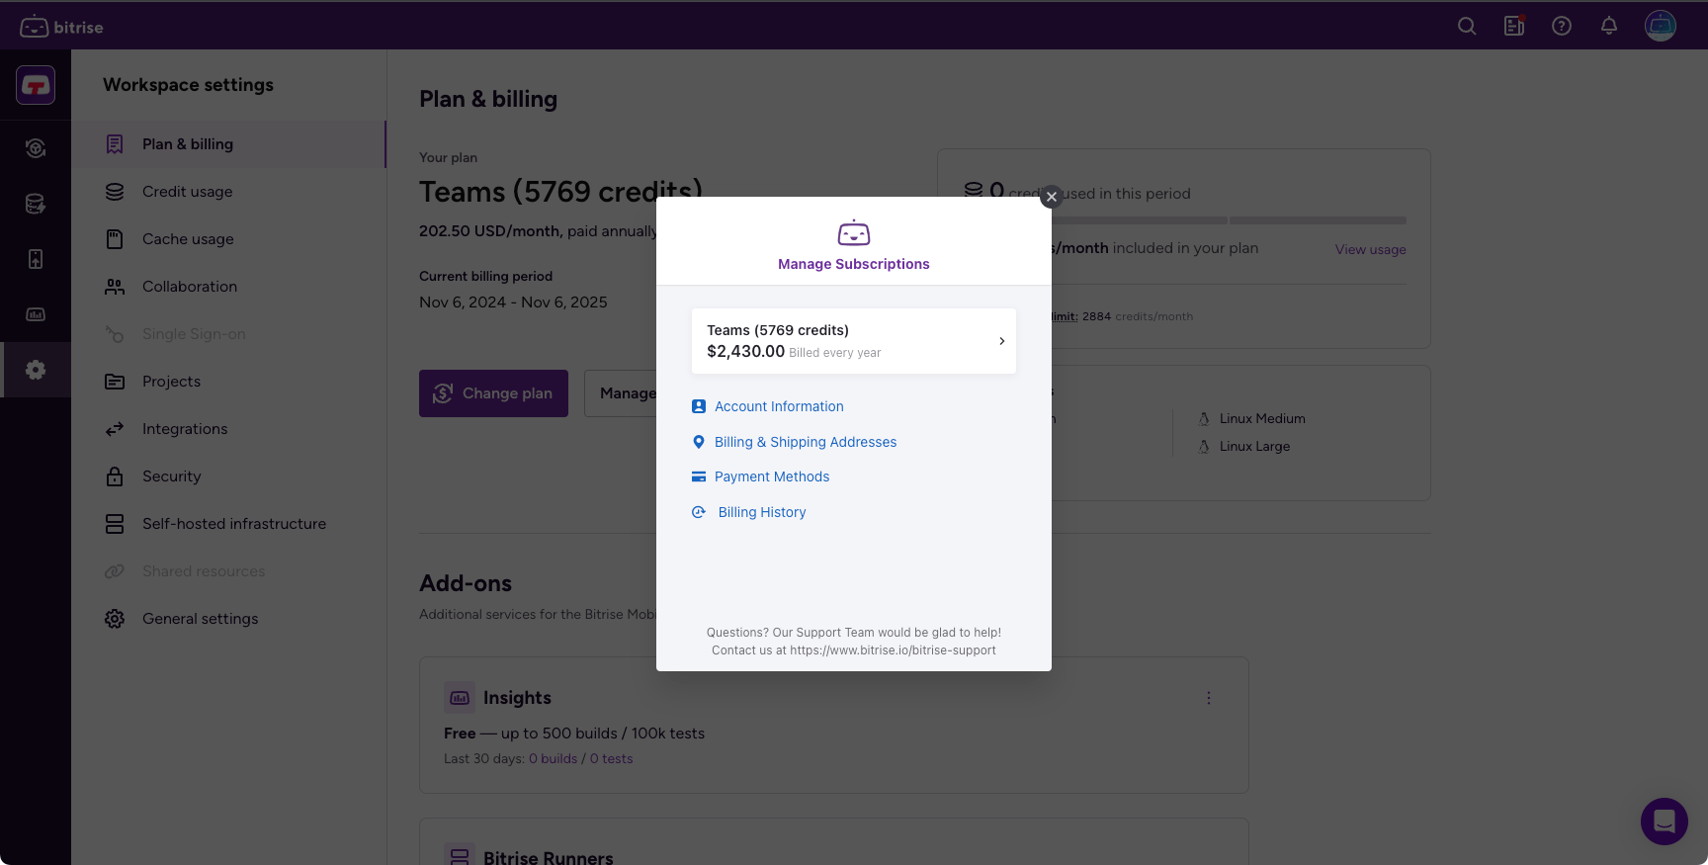Click the Bitrise Runners heading
The image size is (1708, 865).
point(549,857)
